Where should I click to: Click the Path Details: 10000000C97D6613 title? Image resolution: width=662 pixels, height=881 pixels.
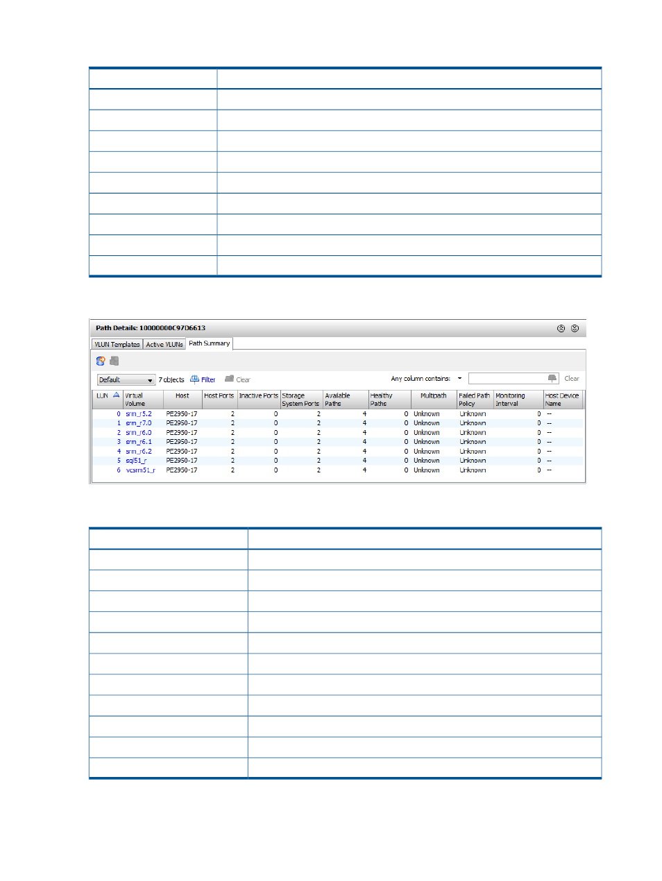pyautogui.click(x=151, y=328)
